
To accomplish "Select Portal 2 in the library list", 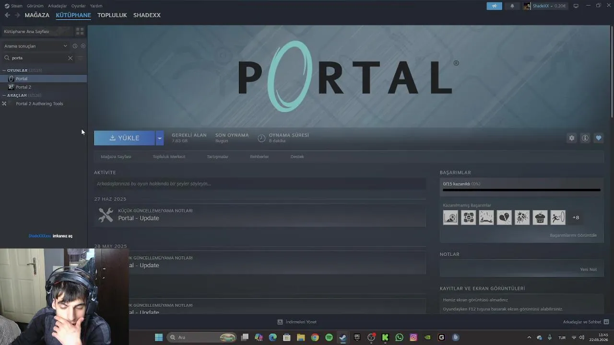I will 43,87.
